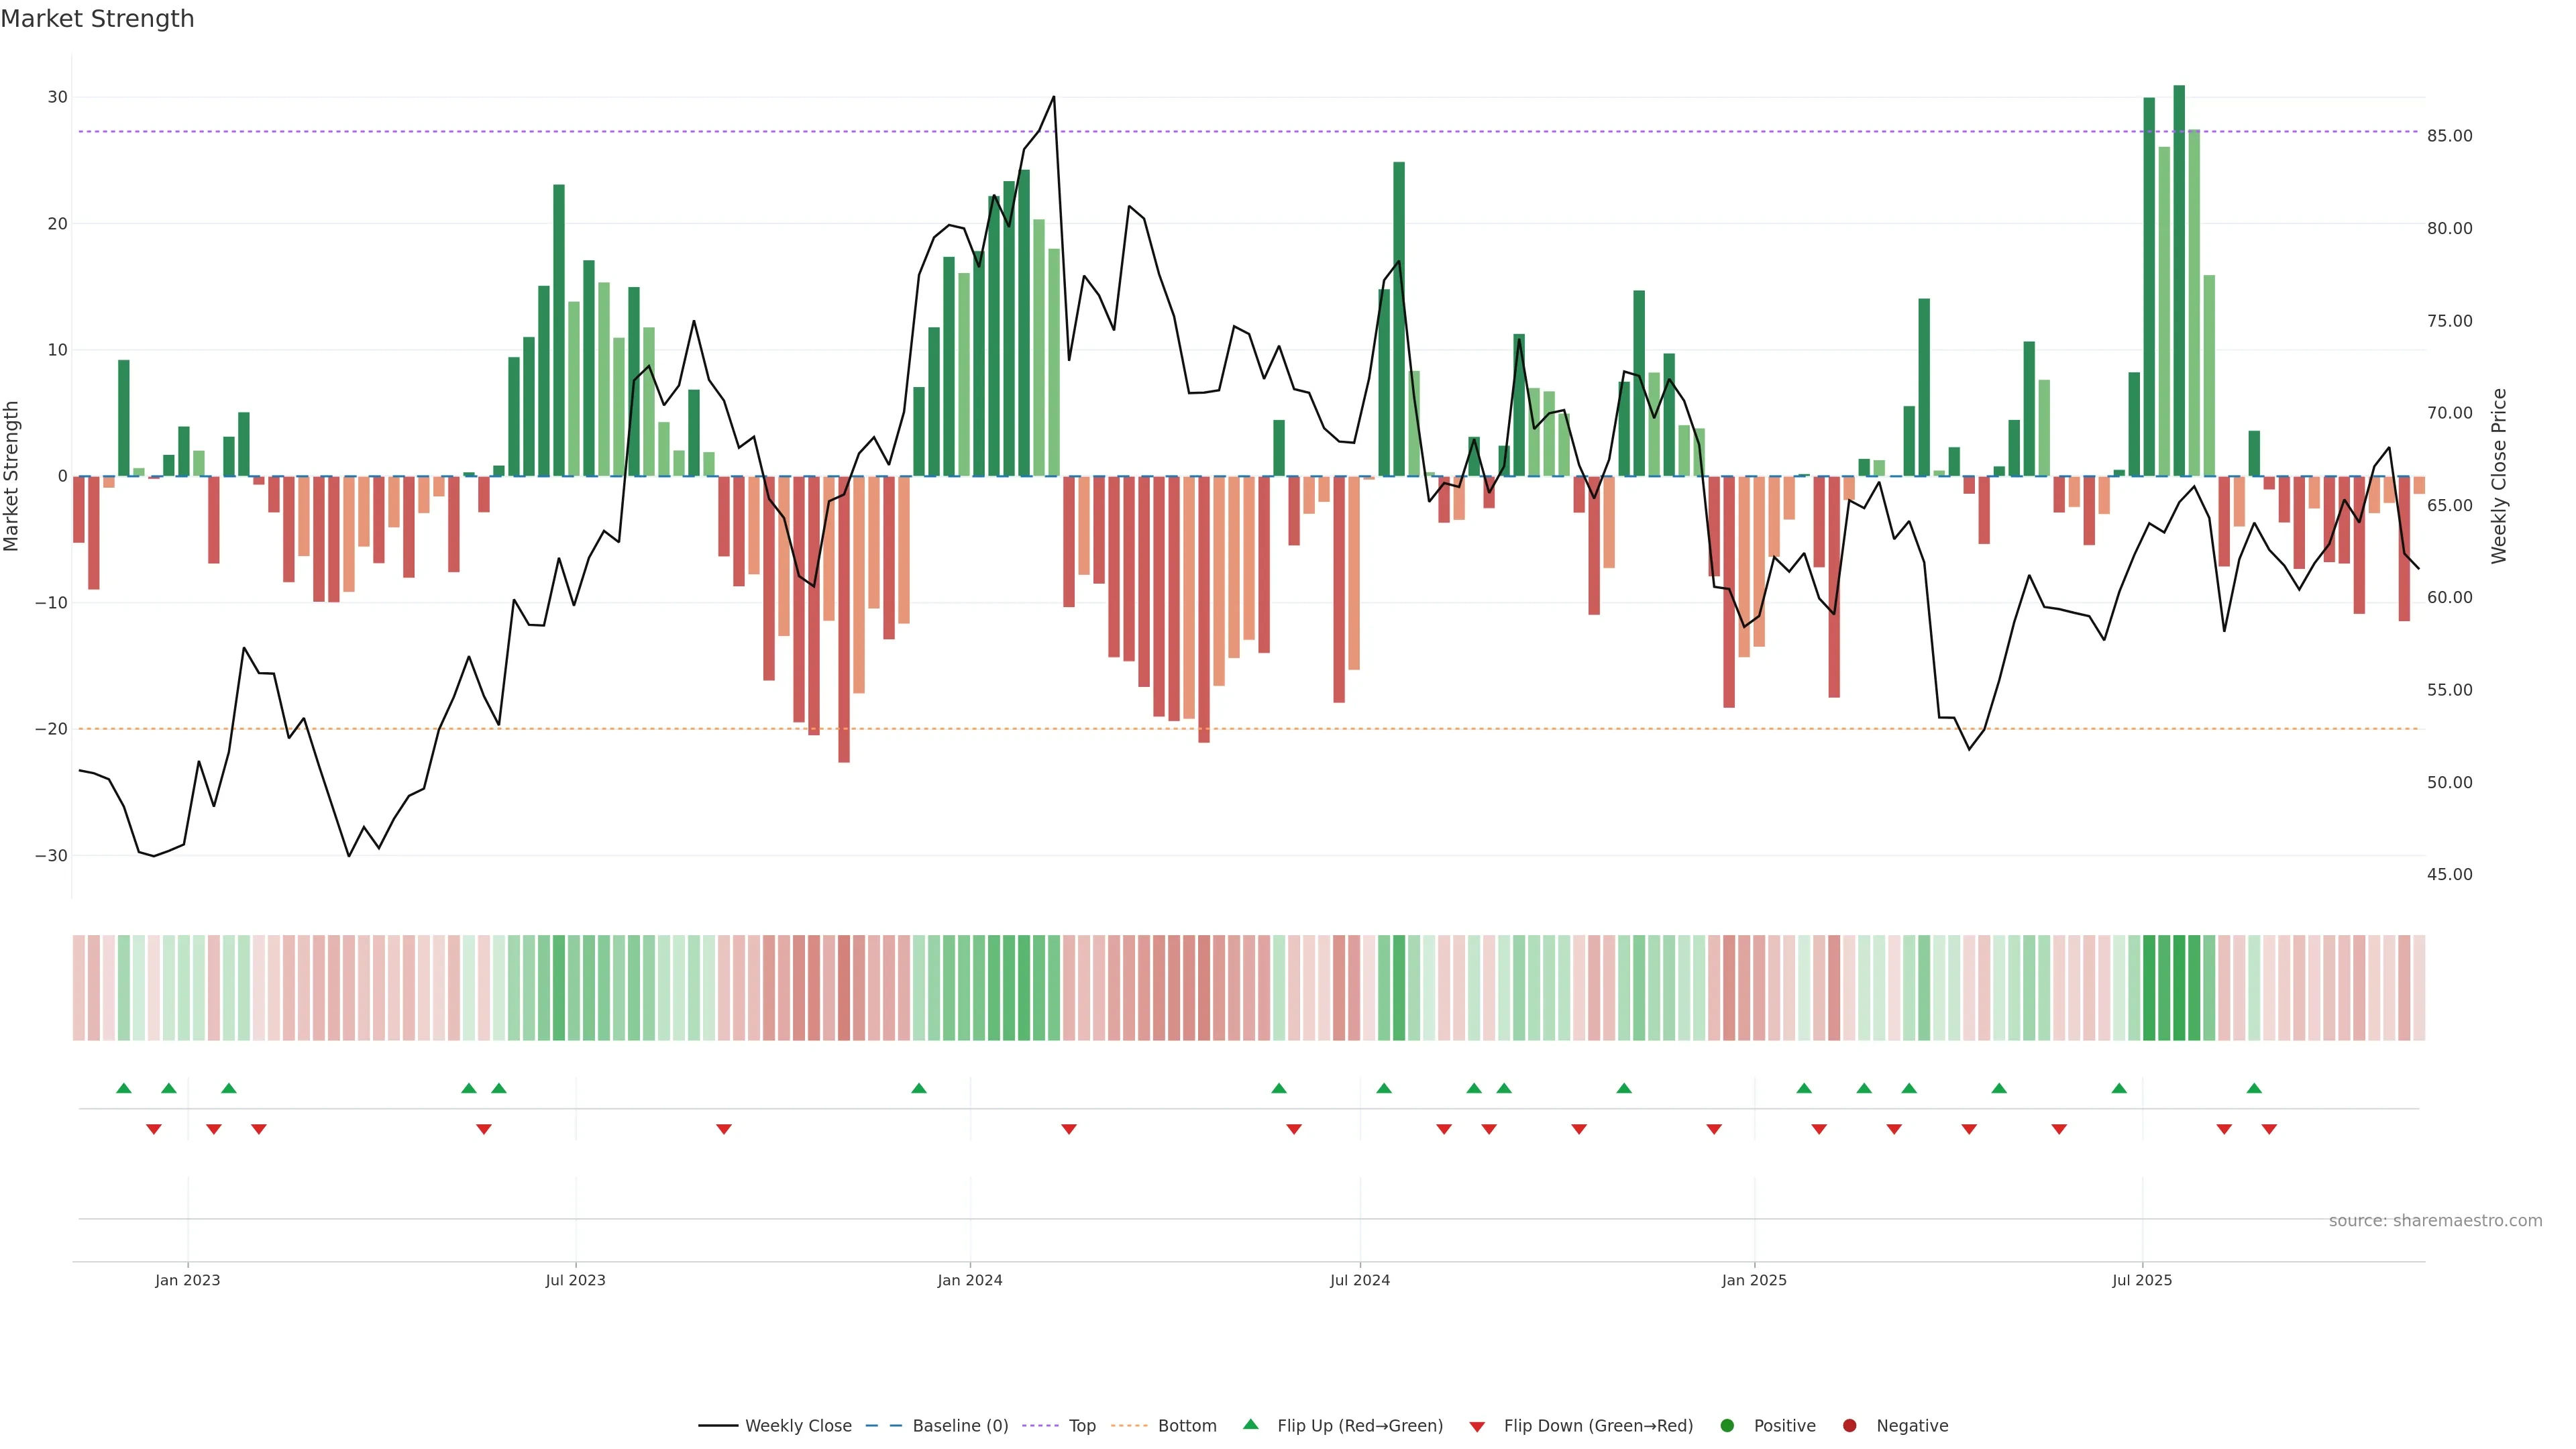Select the Jul 2025 x-axis label
This screenshot has height=1449, width=2576.
click(x=2141, y=1280)
